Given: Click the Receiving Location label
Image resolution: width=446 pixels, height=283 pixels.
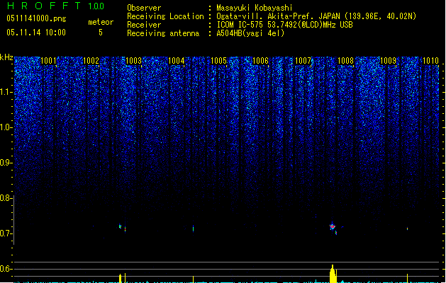Looking at the screenshot, I should pyautogui.click(x=165, y=16).
